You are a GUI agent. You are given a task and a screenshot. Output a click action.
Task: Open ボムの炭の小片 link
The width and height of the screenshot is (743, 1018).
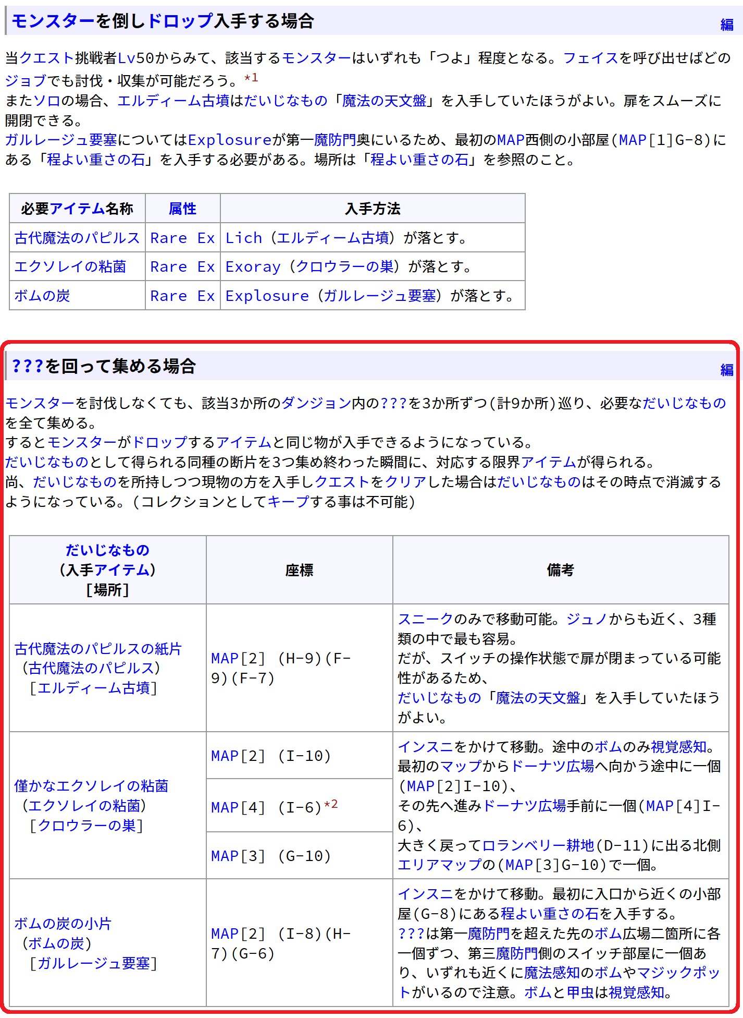pos(63,924)
